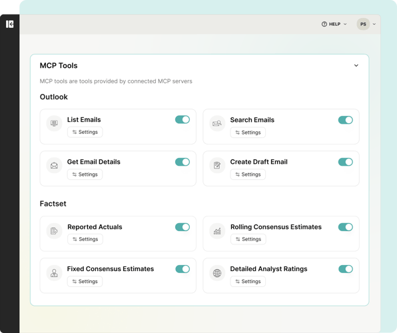This screenshot has height=333, width=397.
Task: Click the List Emails monitor icon
Action: click(x=54, y=123)
